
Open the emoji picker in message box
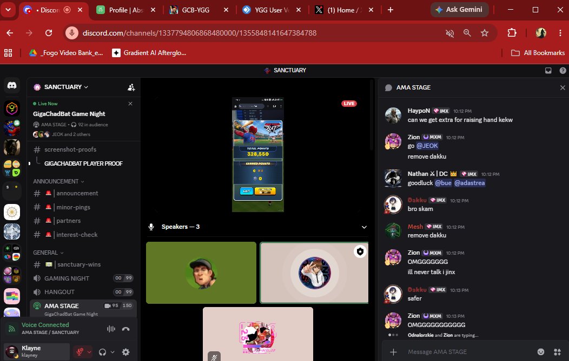[541, 352]
